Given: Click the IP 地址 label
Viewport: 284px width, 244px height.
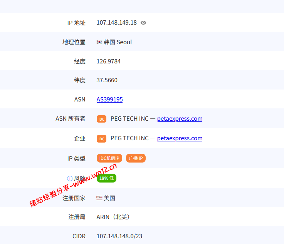Looking at the screenshot, I should click(76, 23).
